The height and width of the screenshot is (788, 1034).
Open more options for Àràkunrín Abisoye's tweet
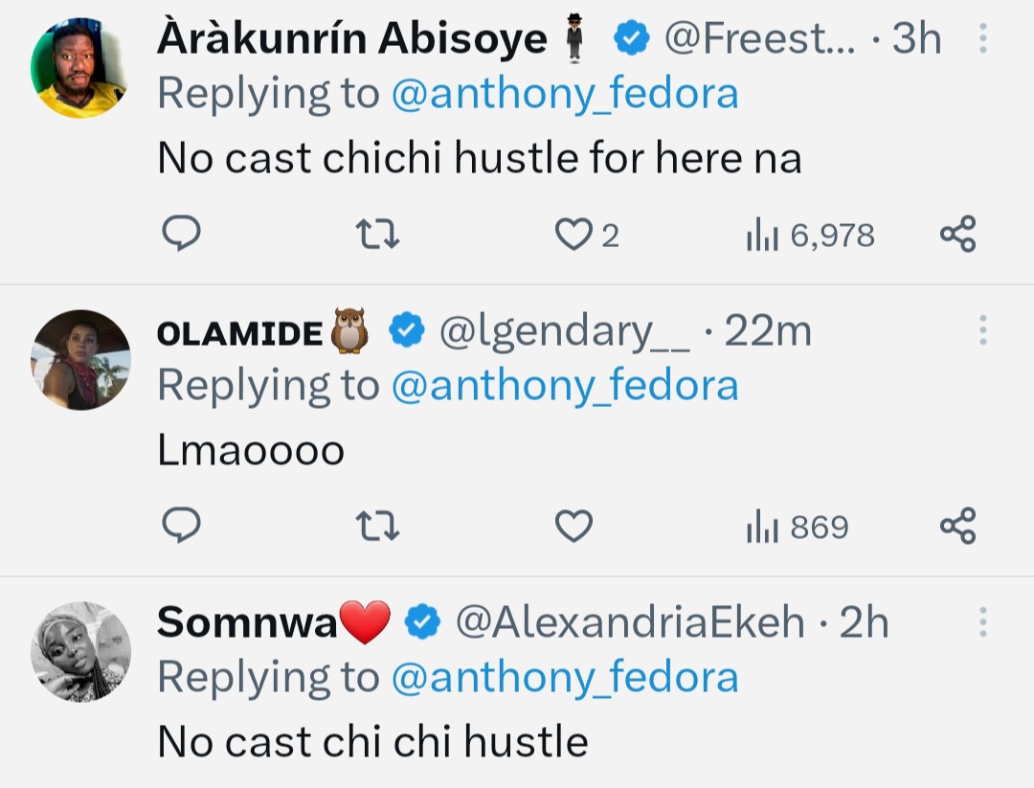982,40
